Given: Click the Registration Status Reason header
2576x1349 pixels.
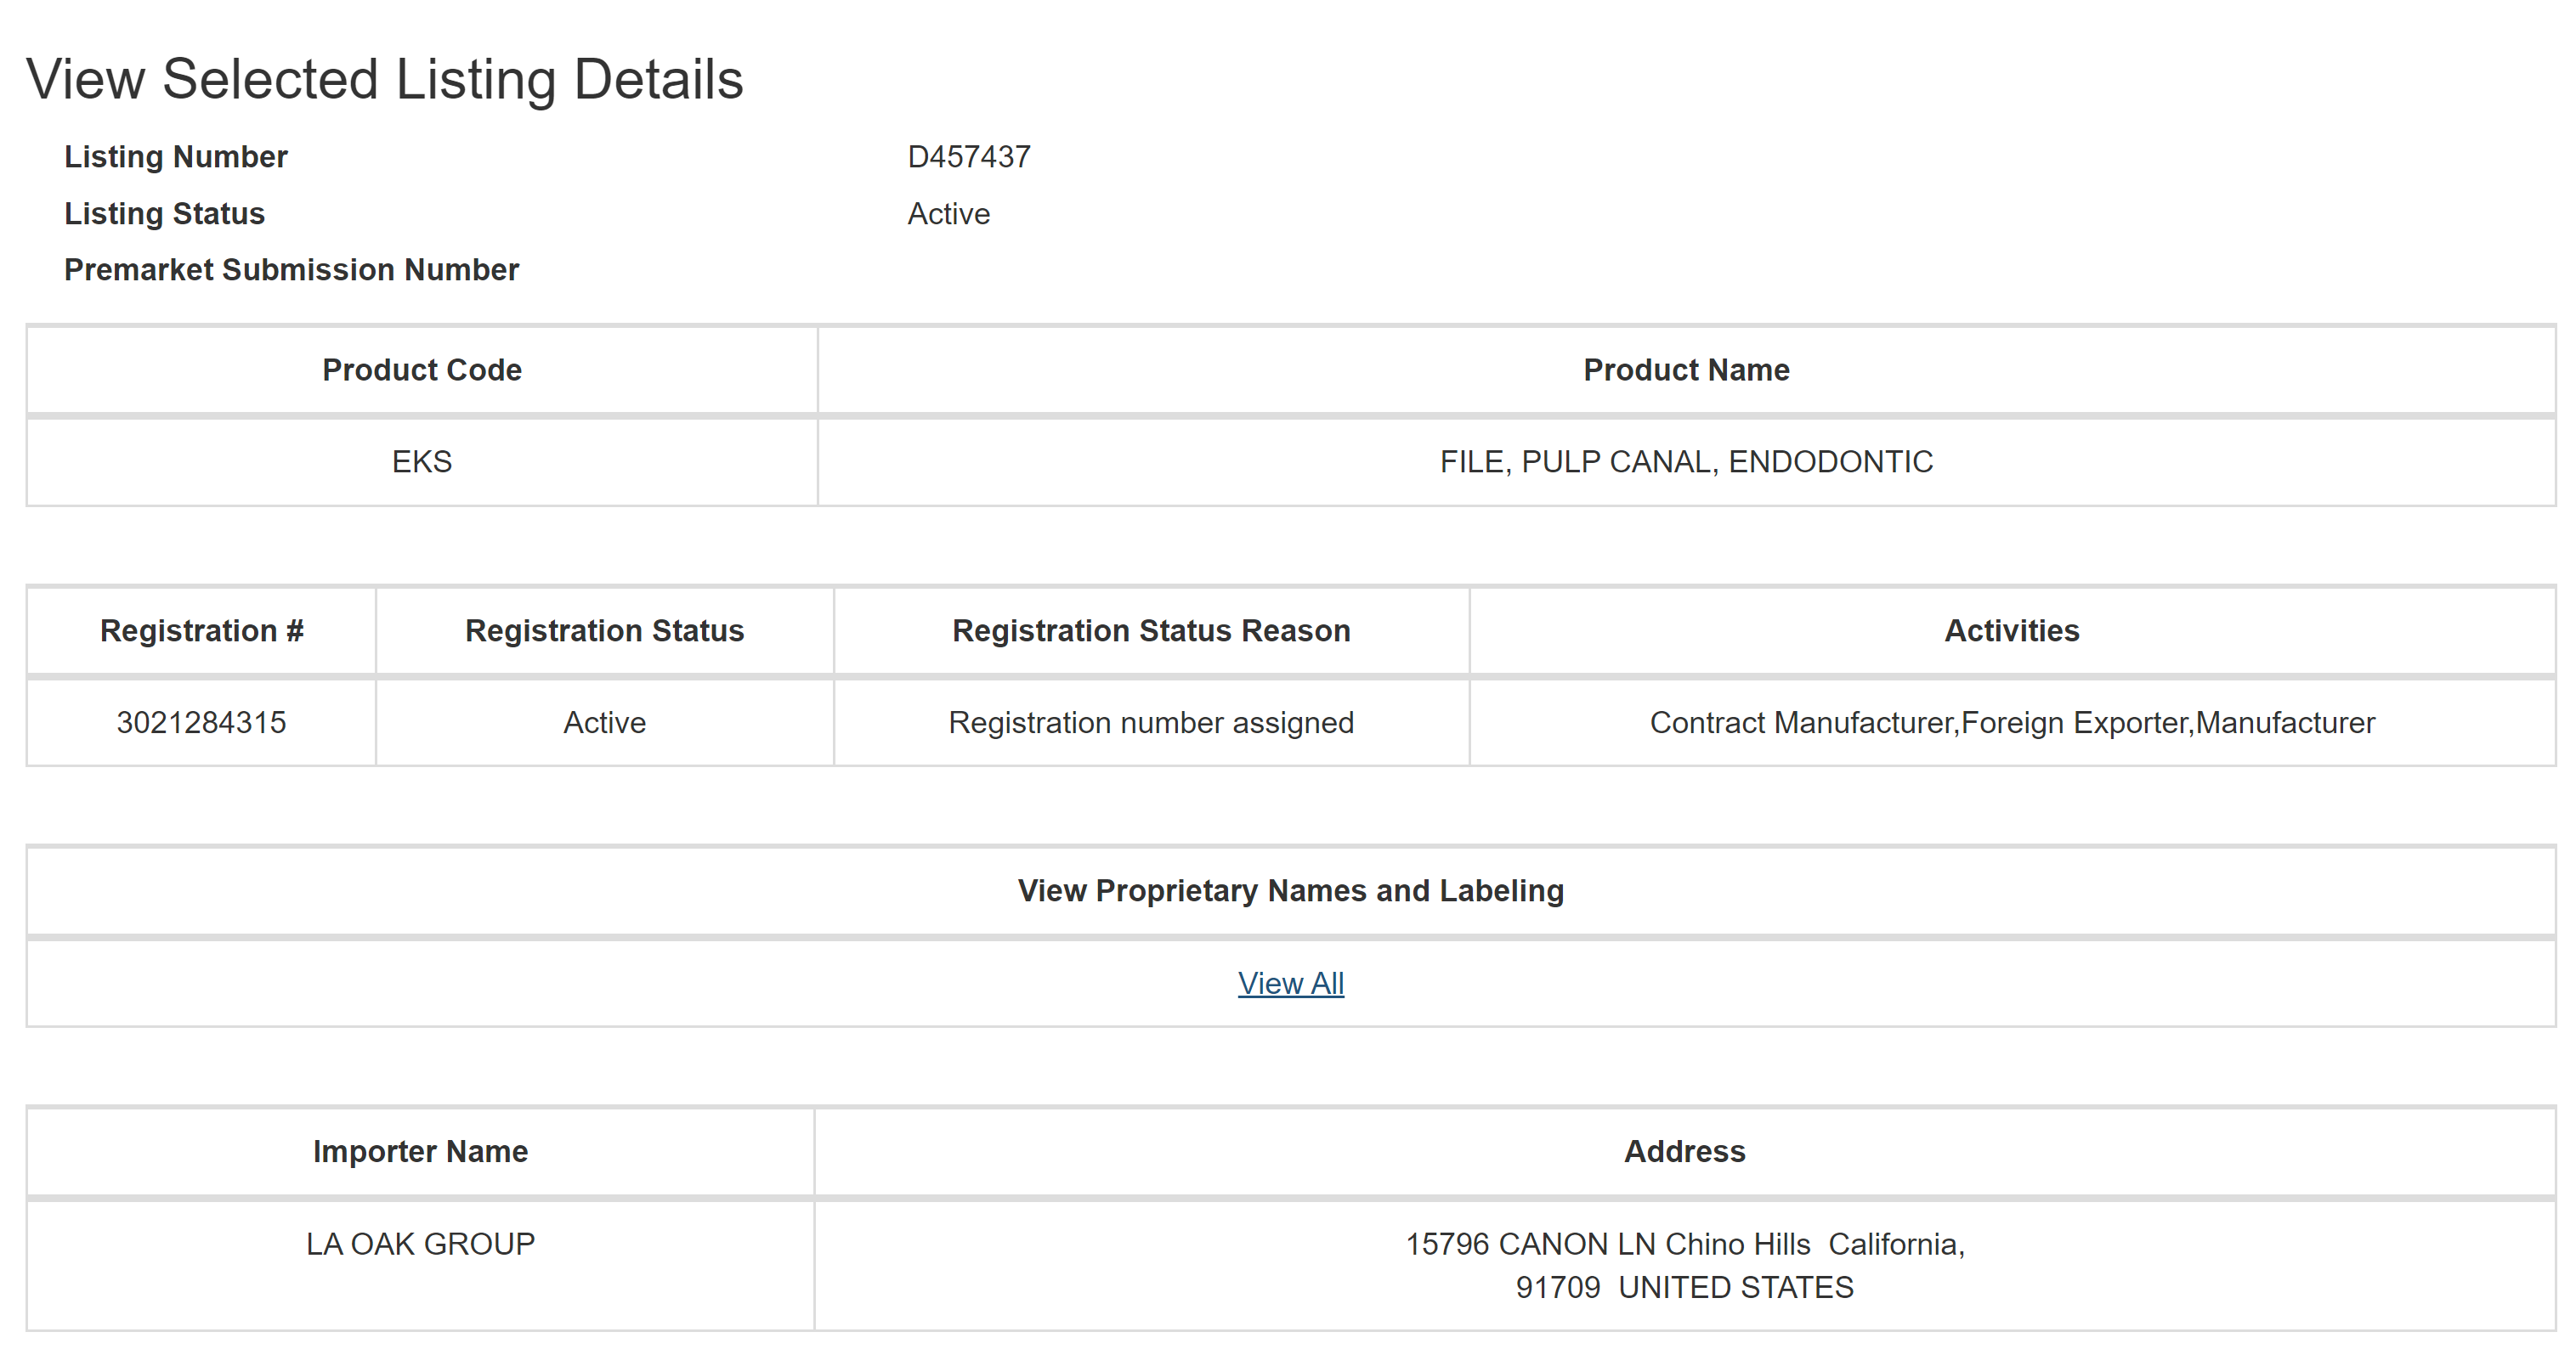Looking at the screenshot, I should pos(1151,630).
